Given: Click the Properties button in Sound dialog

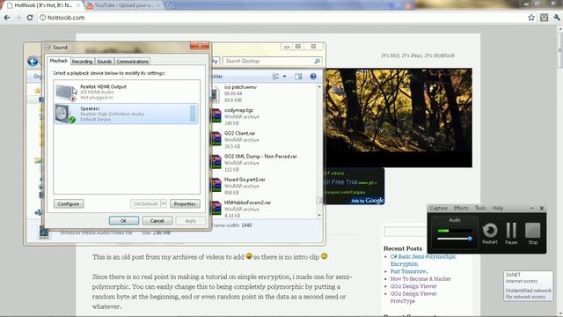Looking at the screenshot, I should tap(185, 203).
